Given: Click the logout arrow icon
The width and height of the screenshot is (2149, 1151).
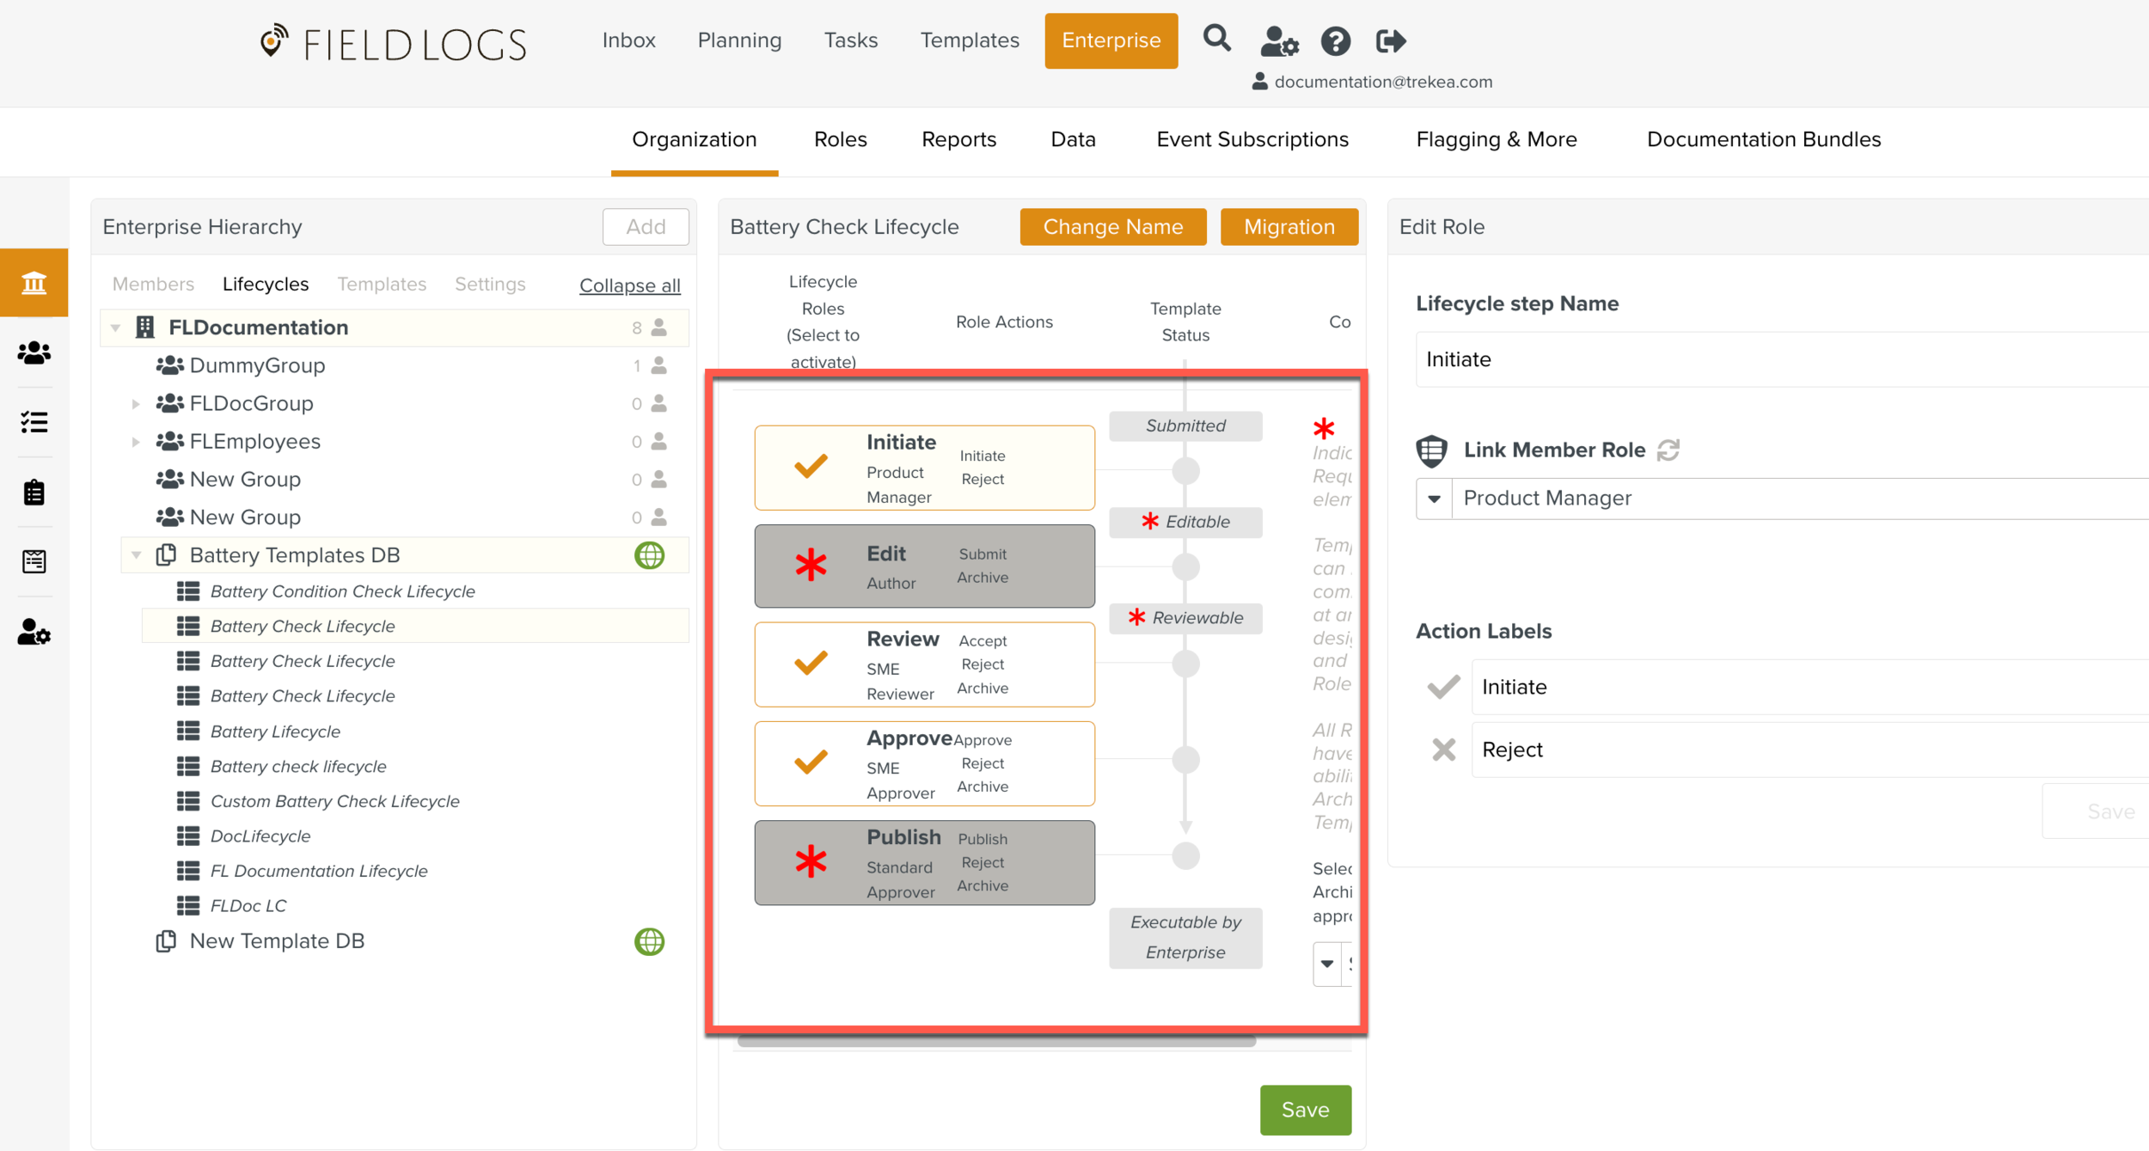Looking at the screenshot, I should (x=1390, y=41).
